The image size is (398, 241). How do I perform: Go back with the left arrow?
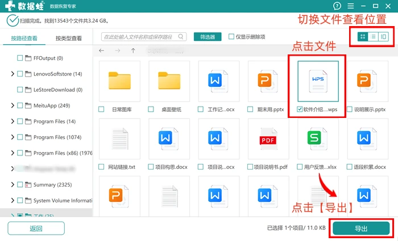[x=102, y=50]
